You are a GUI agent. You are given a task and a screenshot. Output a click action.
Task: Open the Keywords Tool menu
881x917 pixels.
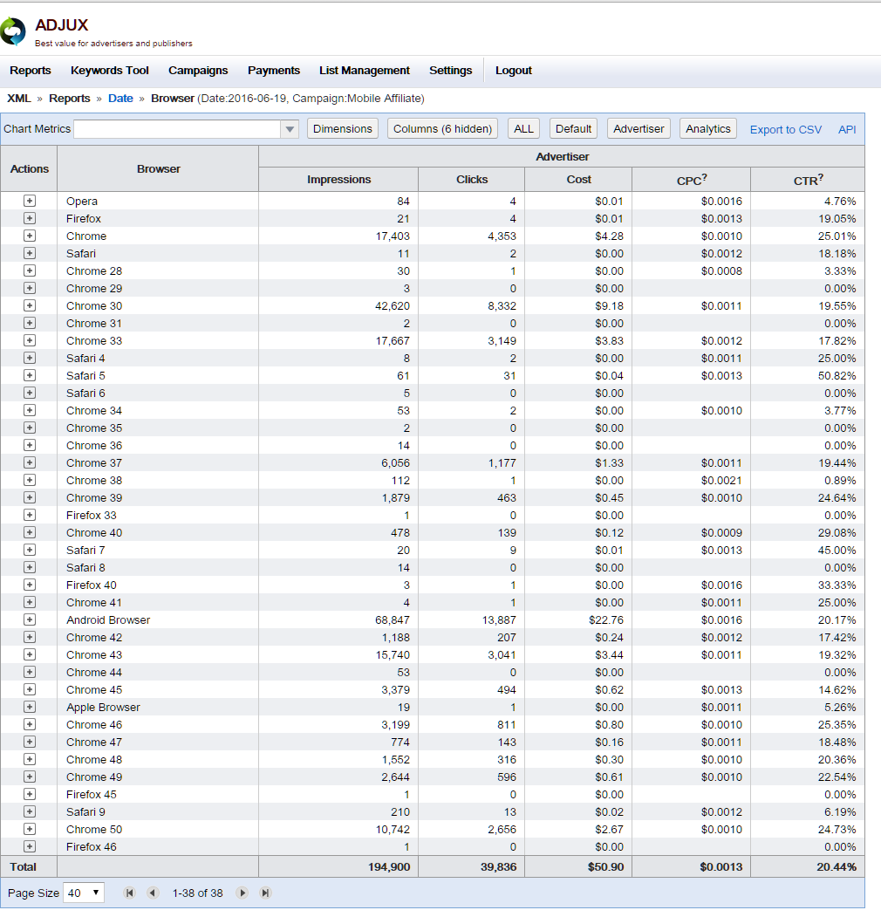pyautogui.click(x=110, y=70)
